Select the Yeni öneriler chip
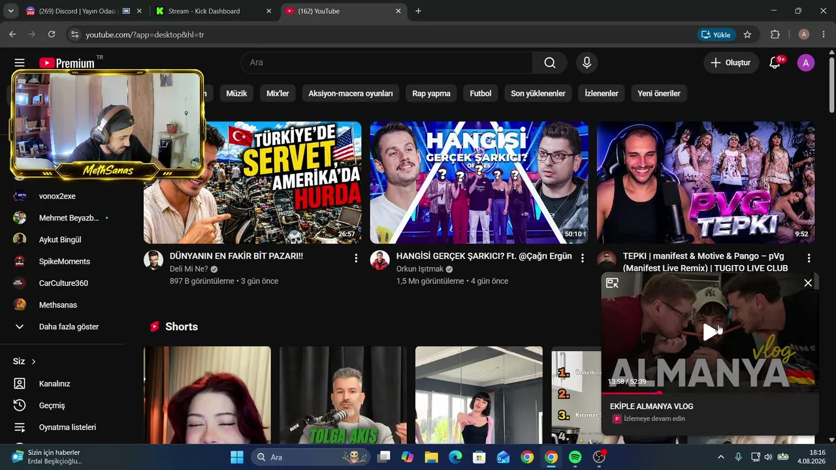The image size is (836, 470). pyautogui.click(x=659, y=93)
